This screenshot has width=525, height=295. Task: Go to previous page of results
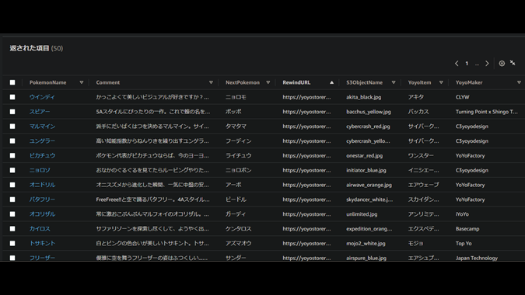coord(457,64)
